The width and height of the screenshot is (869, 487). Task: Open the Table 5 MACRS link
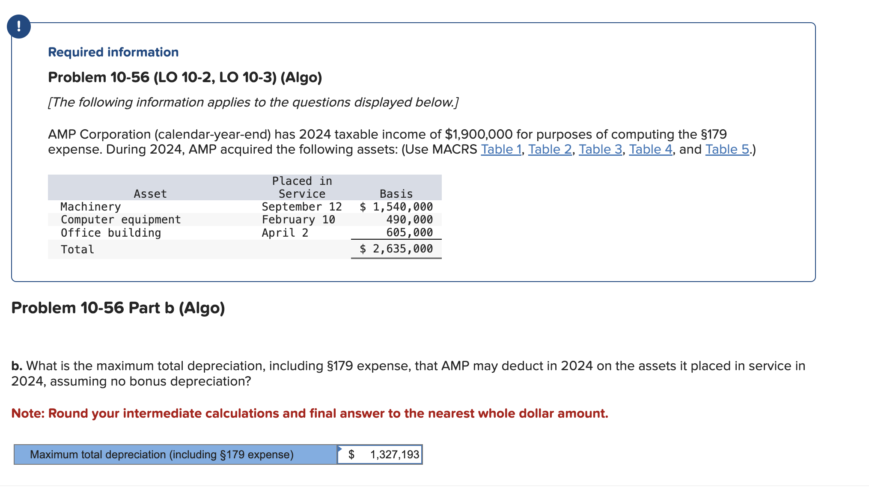point(727,149)
